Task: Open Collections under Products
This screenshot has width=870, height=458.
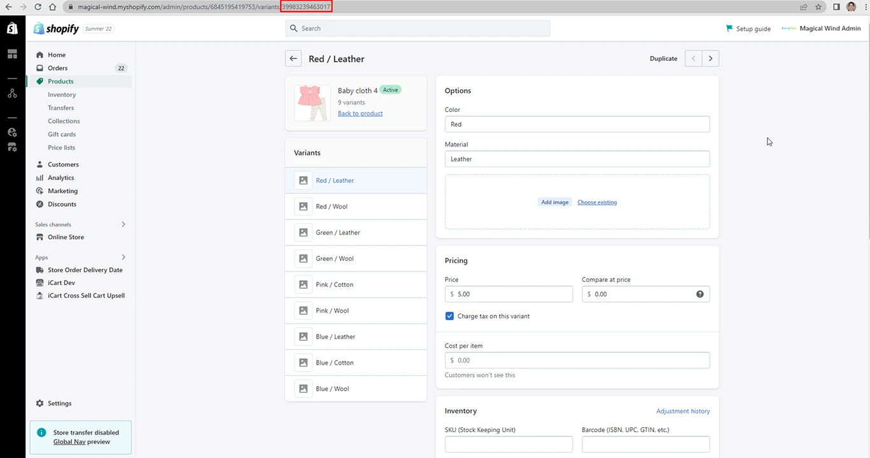Action: [x=64, y=121]
